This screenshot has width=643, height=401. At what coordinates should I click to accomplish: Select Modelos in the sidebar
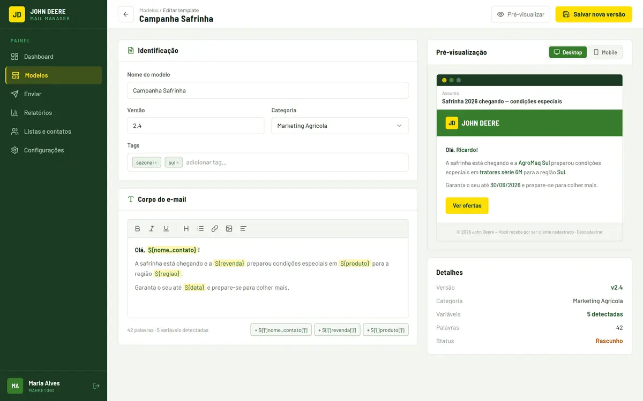(54, 75)
